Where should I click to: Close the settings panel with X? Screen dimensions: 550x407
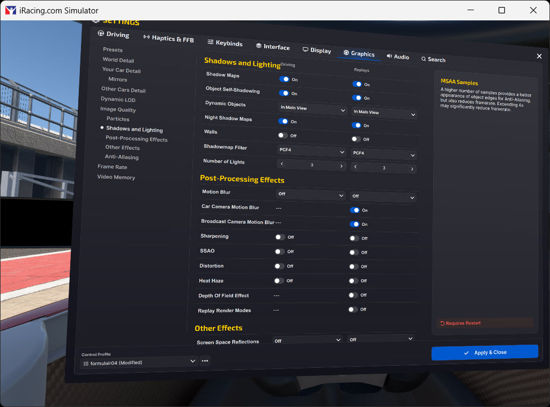click(539, 56)
